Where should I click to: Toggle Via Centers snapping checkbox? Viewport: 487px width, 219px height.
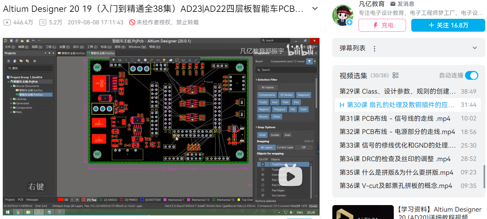[x=263, y=195]
